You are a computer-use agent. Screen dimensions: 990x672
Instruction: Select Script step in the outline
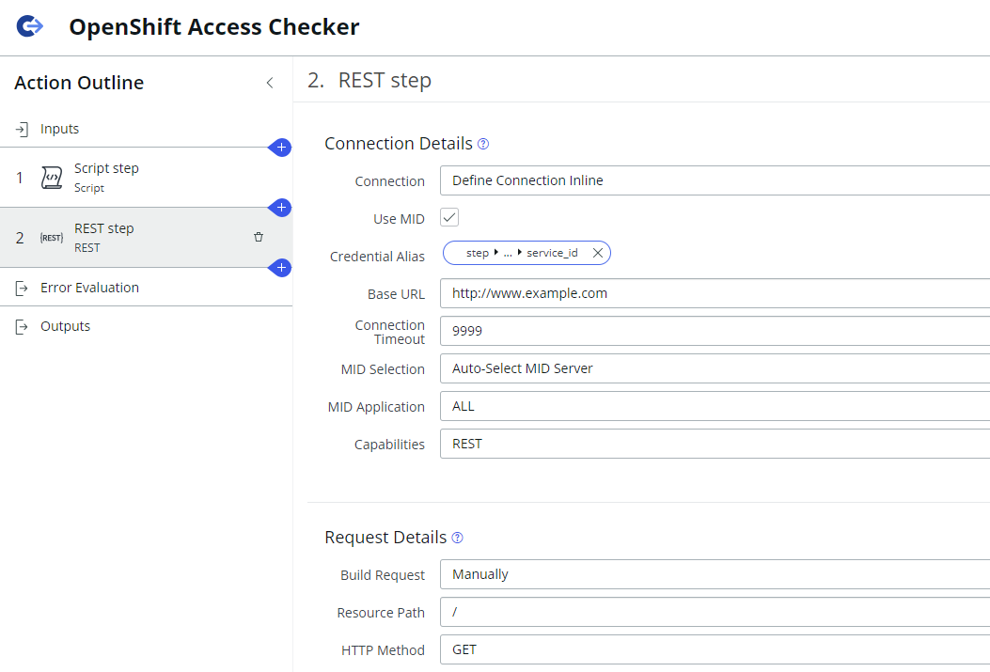pyautogui.click(x=146, y=178)
